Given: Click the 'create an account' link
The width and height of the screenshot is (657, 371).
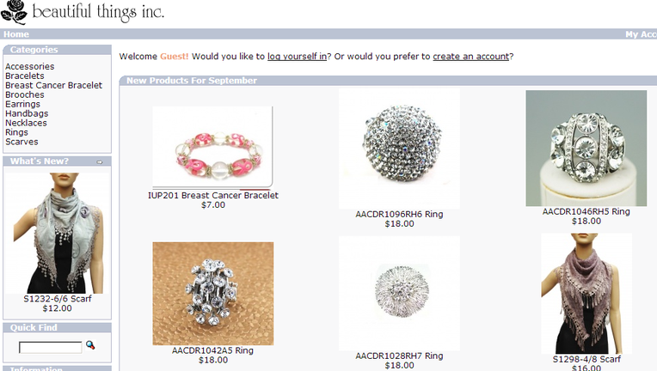Looking at the screenshot, I should (x=470, y=57).
